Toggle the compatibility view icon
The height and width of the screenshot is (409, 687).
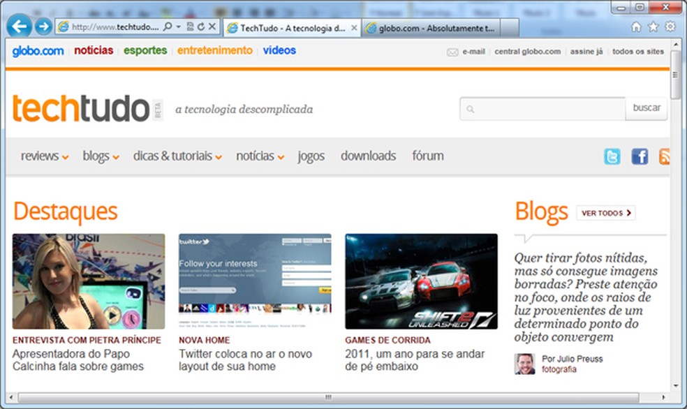pyautogui.click(x=190, y=27)
